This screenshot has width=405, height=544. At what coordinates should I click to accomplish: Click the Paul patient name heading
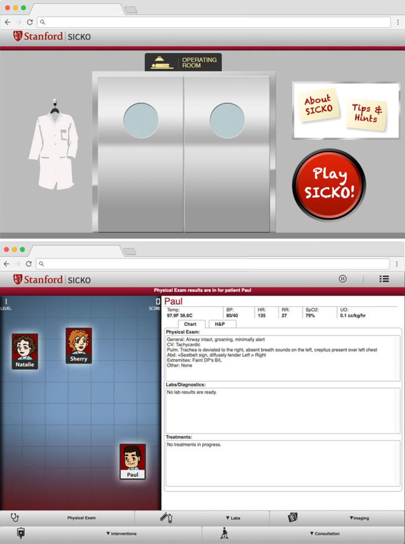pyautogui.click(x=173, y=301)
